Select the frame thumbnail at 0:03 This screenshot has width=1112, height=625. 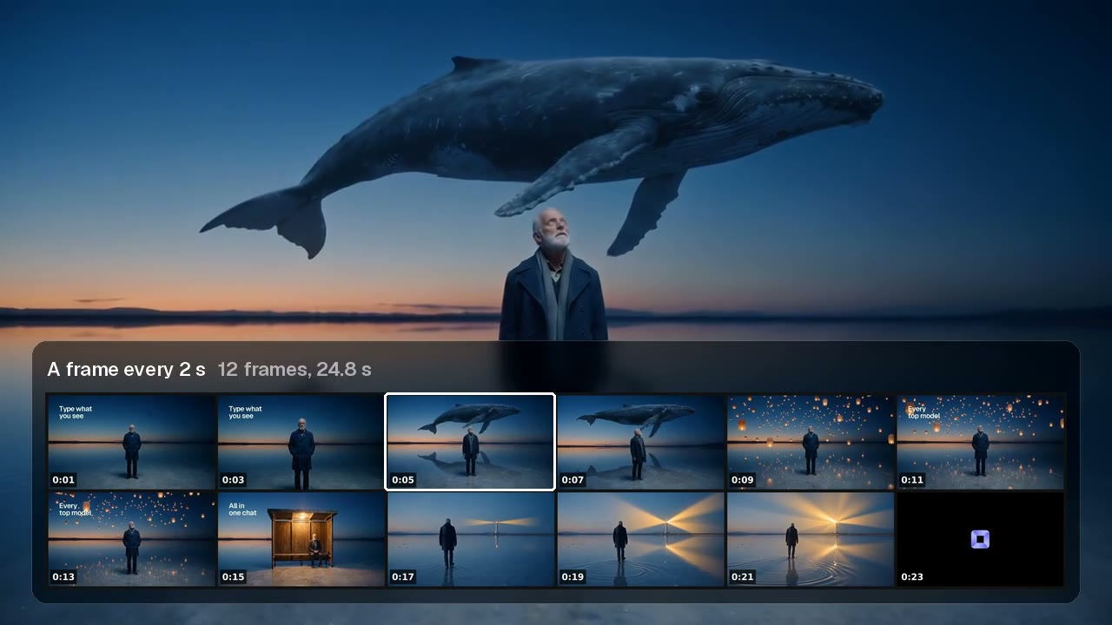coord(301,442)
